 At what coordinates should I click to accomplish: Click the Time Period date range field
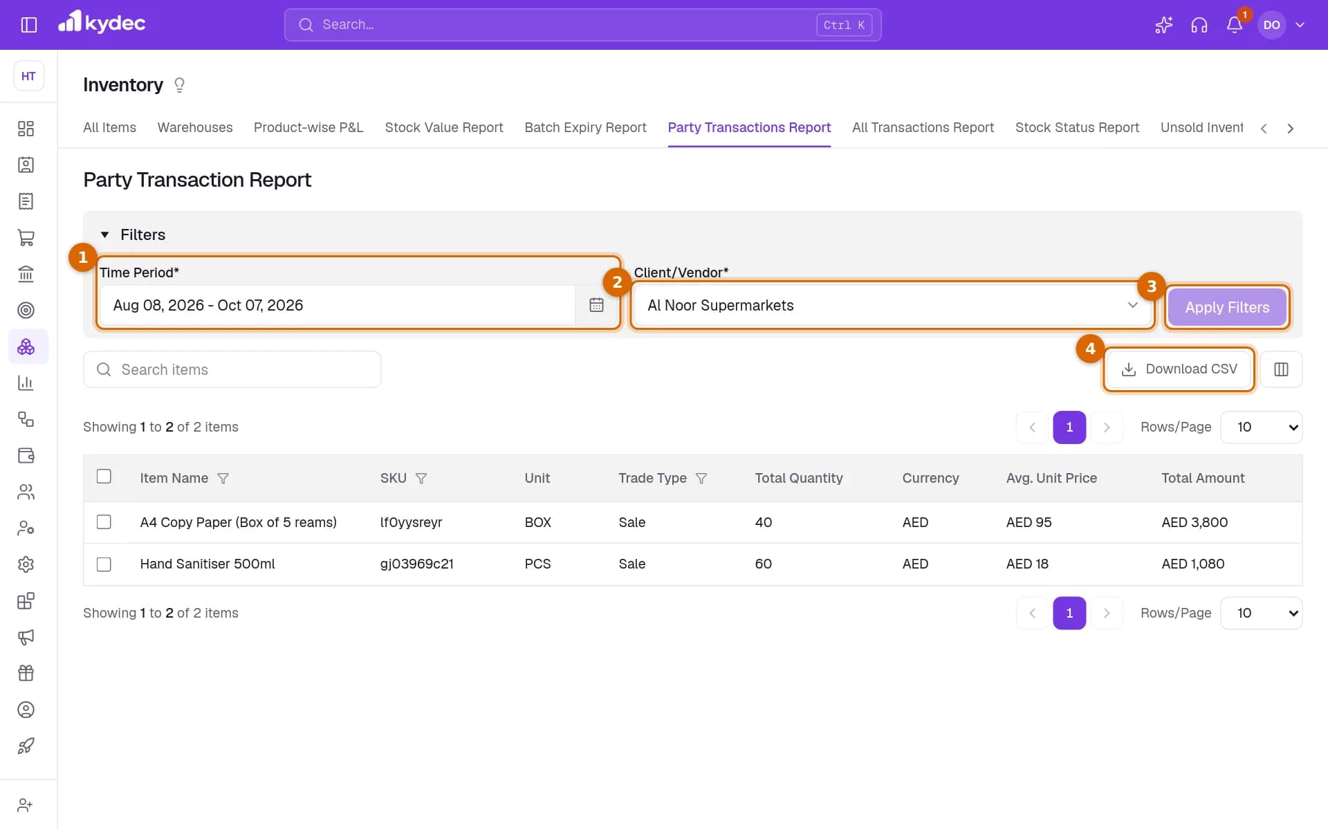coord(338,305)
